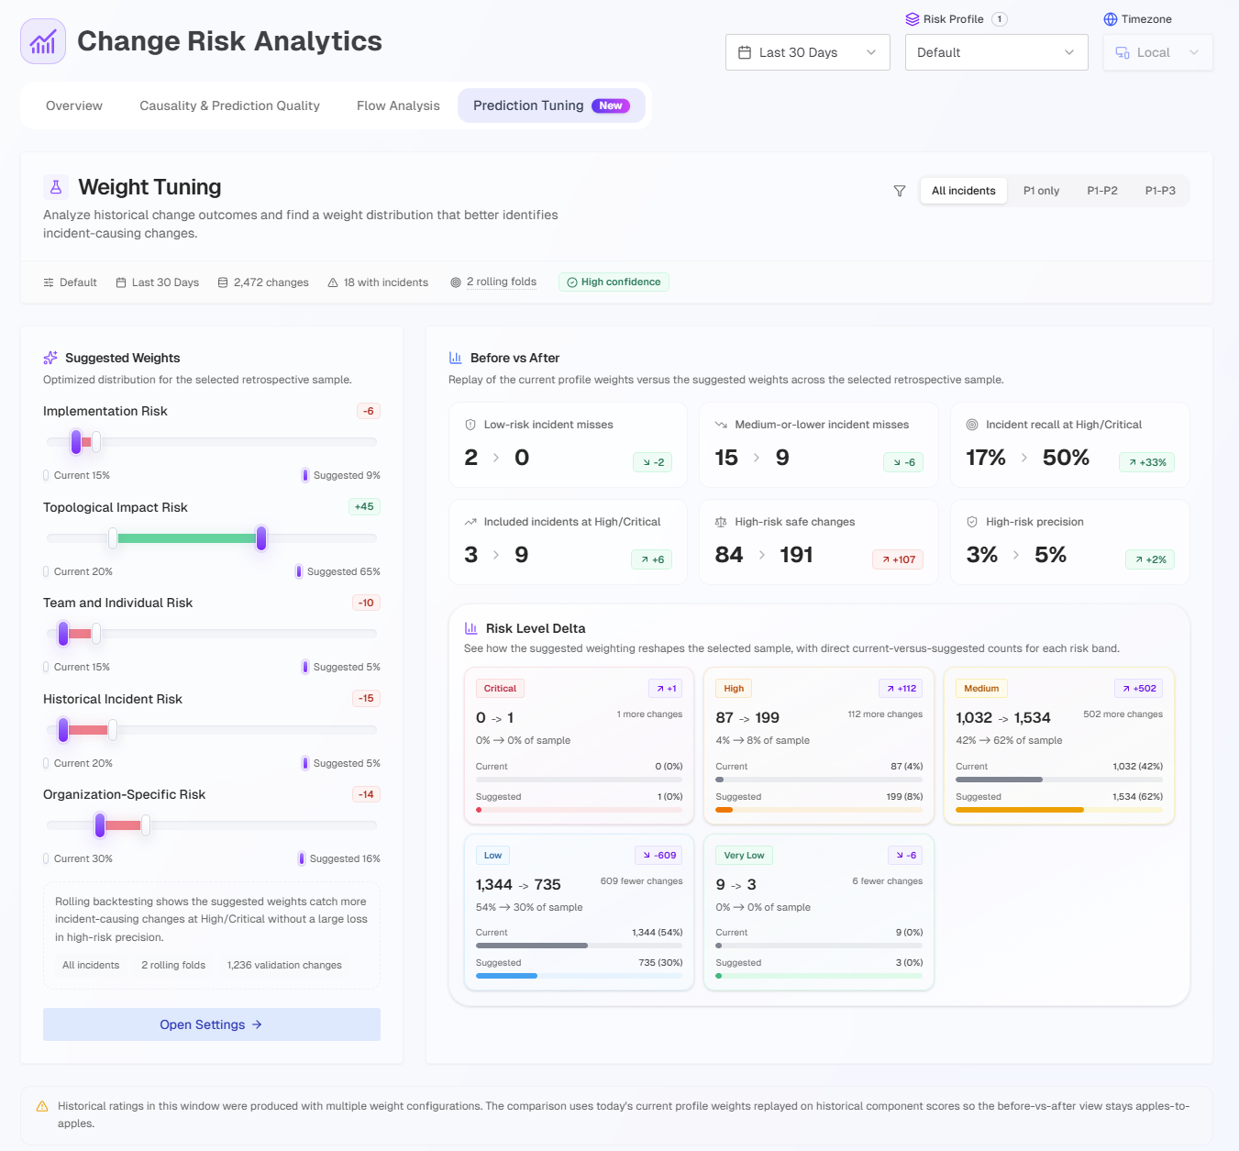This screenshot has width=1239, height=1151.
Task: Select the P1-P2 incident filter
Action: [1101, 191]
